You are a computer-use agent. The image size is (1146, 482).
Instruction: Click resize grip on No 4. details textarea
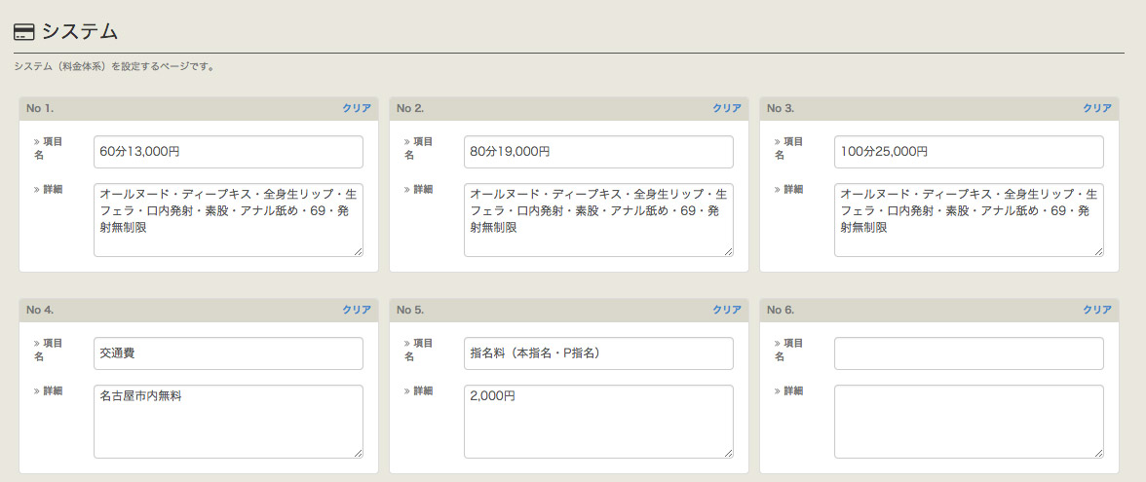tap(358, 453)
